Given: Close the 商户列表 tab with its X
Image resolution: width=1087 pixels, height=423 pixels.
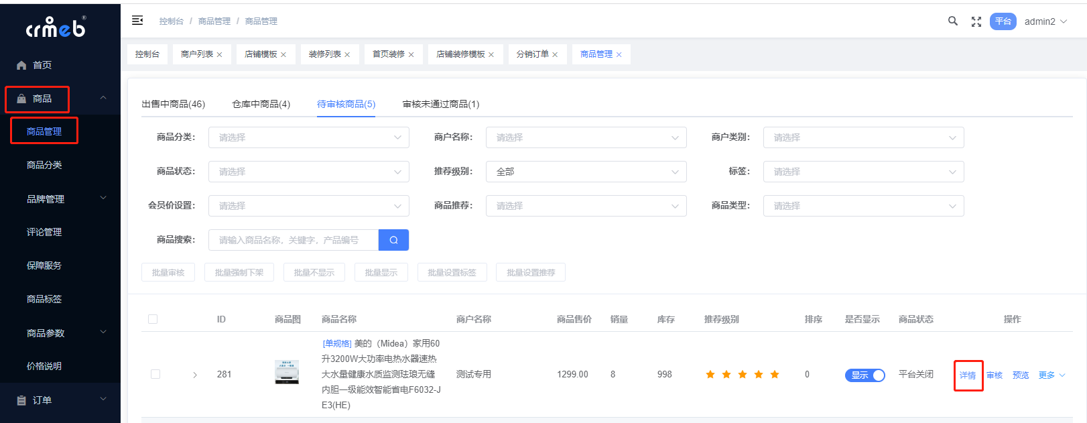Looking at the screenshot, I should [x=219, y=55].
